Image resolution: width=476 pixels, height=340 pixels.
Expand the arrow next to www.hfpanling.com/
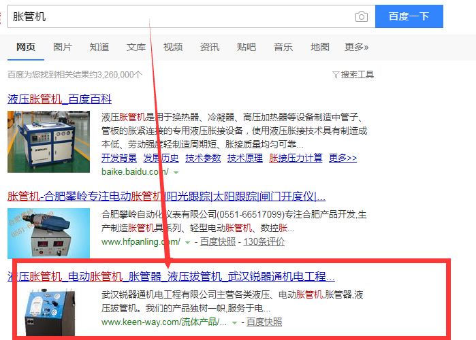(x=187, y=243)
